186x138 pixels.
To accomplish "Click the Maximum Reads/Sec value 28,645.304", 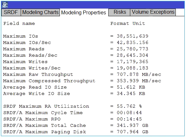I will (132, 55).
